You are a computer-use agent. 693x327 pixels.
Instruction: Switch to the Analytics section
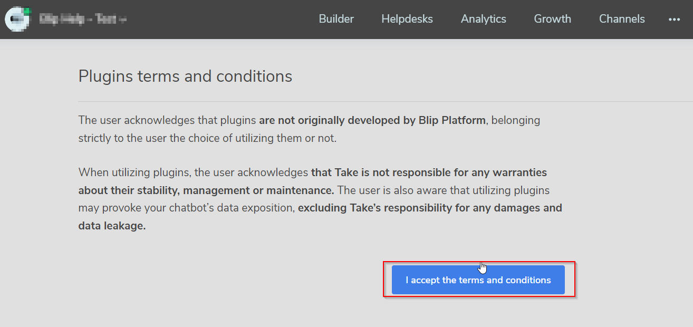click(483, 19)
